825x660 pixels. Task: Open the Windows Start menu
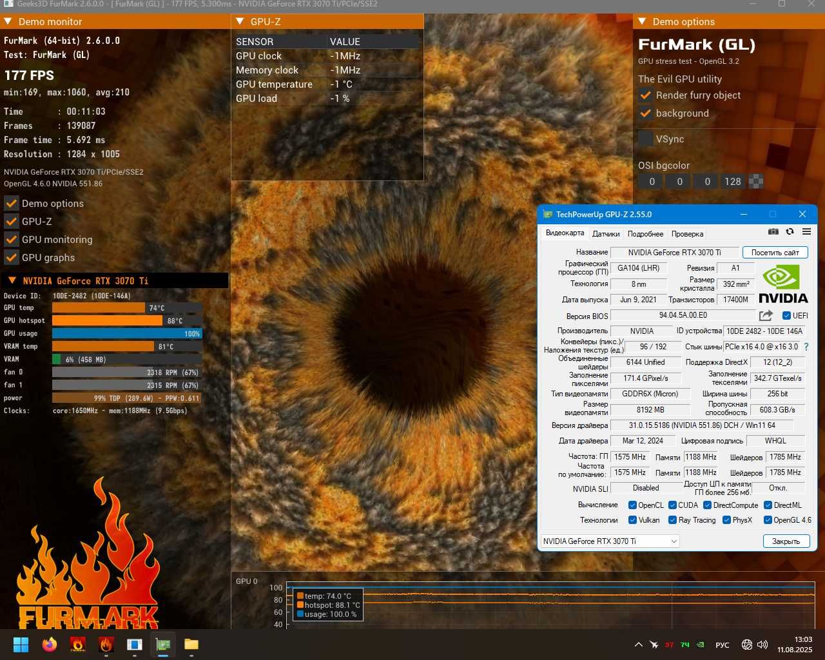21,645
